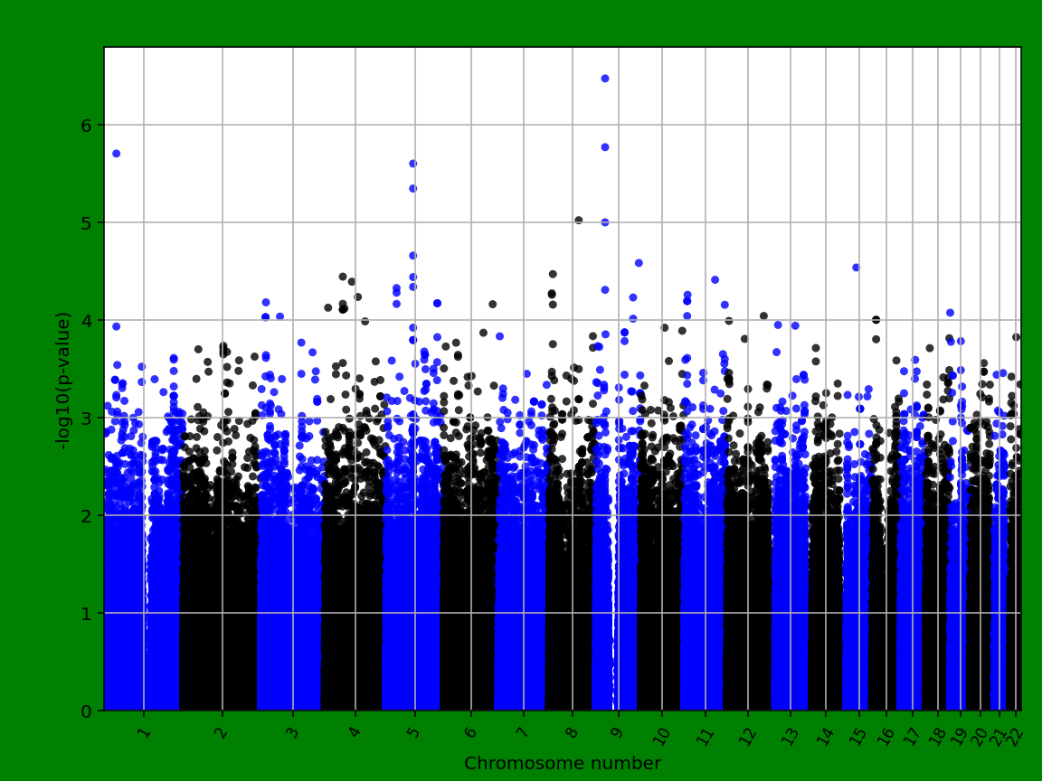The image size is (1042, 781).
Task: Select the highest point above chromosome 9
Action: (x=605, y=79)
